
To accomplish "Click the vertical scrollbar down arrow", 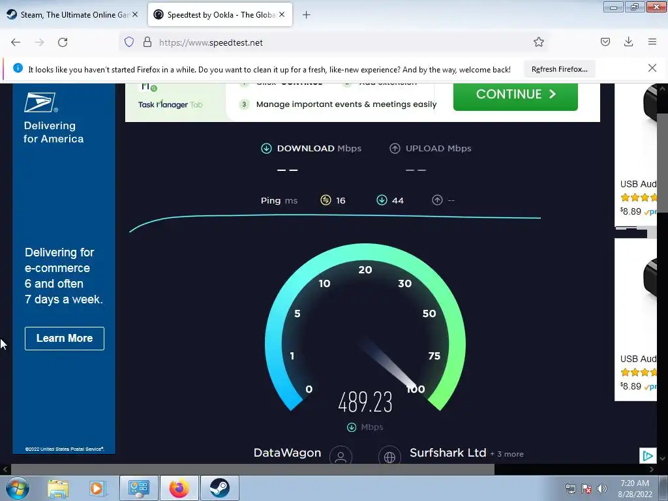I will click(662, 459).
